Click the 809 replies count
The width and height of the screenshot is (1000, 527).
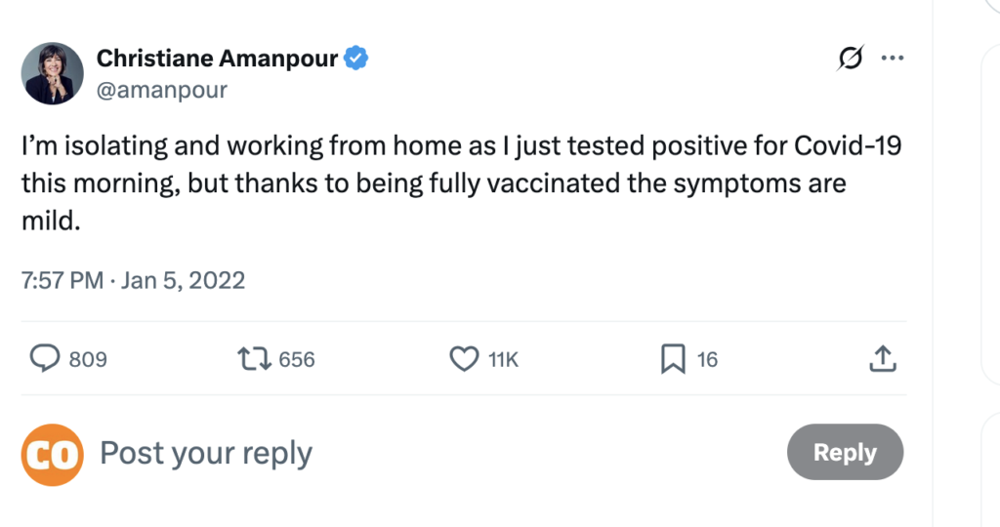pos(89,360)
